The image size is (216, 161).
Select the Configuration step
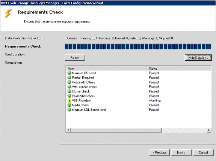pos(15,55)
